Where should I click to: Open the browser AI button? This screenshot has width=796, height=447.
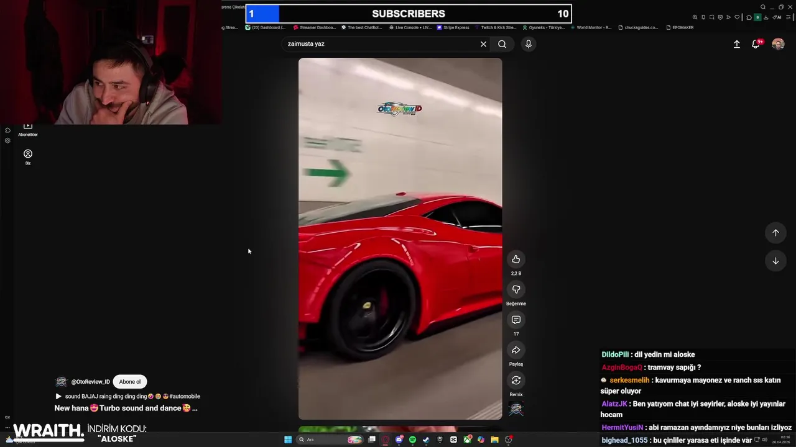[777, 17]
